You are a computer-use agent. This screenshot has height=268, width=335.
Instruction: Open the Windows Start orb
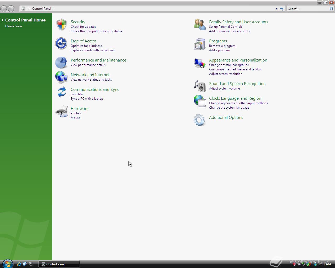click(7, 264)
